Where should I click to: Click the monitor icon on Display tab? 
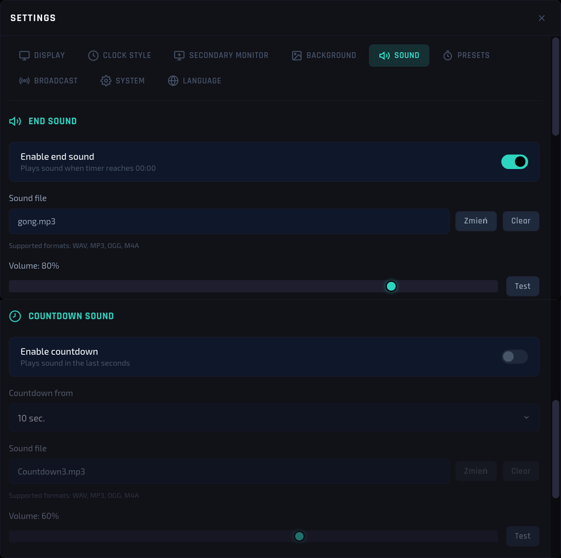(25, 55)
